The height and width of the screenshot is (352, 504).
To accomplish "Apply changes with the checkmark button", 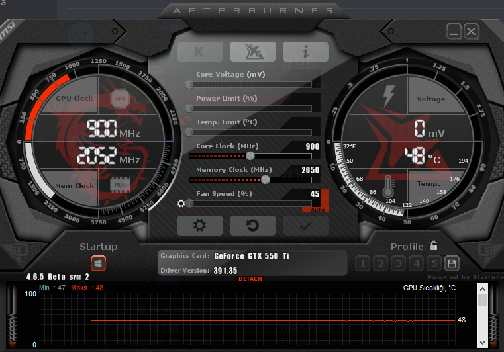I will (x=305, y=226).
